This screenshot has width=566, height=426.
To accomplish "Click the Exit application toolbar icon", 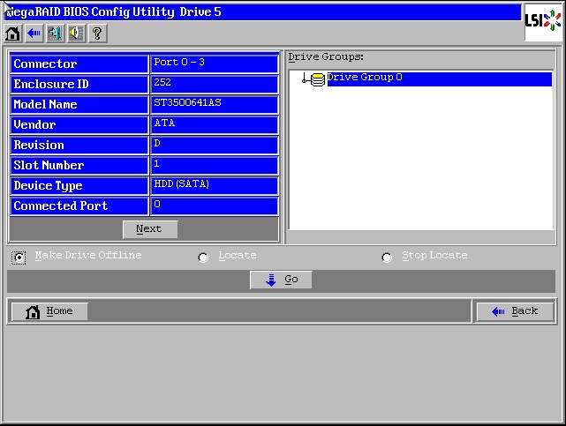I will [56, 34].
